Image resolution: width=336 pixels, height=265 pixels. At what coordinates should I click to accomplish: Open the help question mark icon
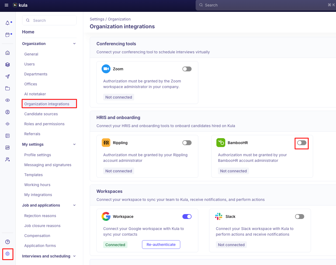(x=8, y=242)
